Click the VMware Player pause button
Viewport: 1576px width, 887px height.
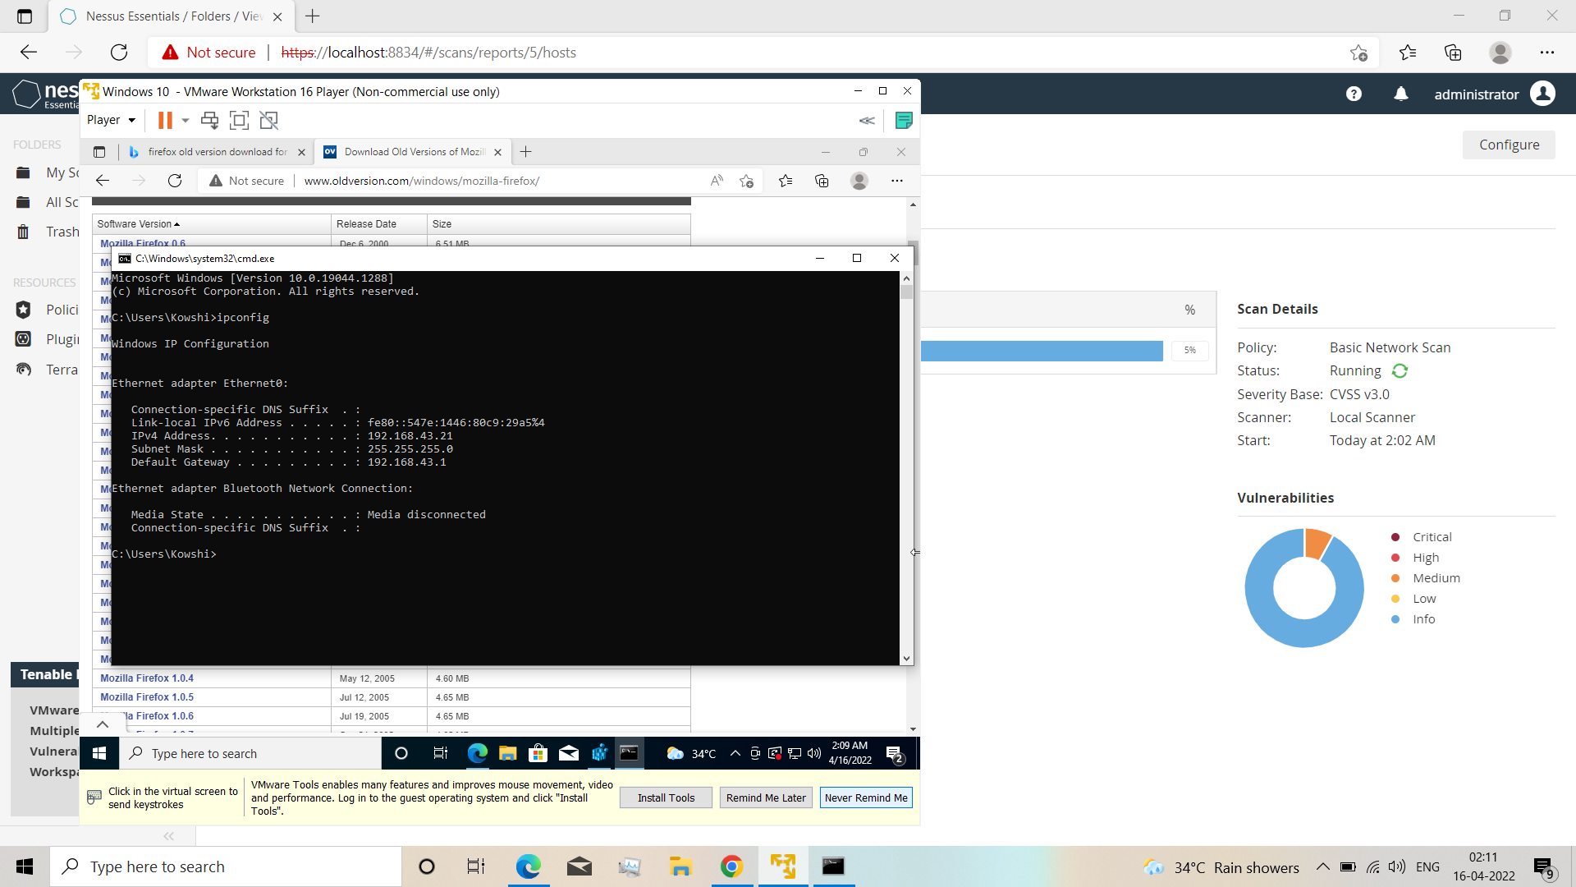tap(165, 120)
